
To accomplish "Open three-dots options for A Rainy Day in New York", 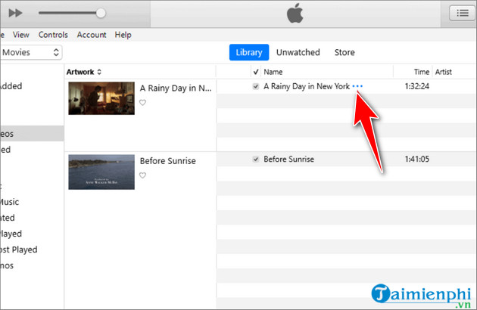I will (357, 86).
